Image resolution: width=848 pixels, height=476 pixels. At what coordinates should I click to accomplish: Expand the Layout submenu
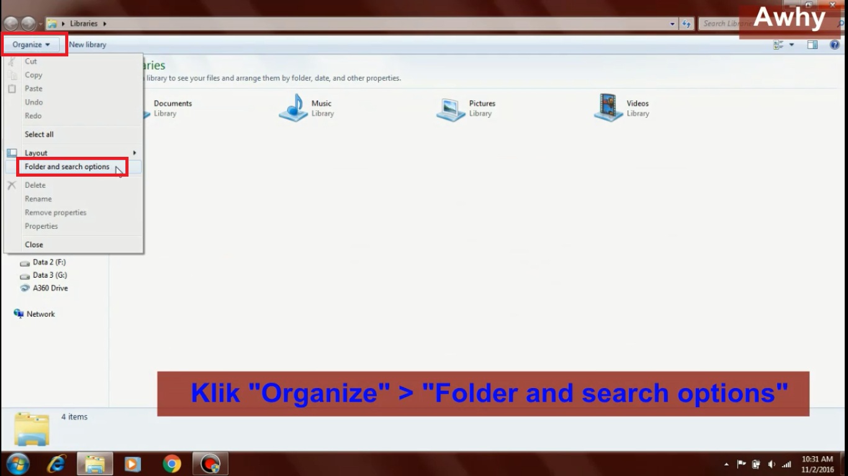click(x=35, y=152)
